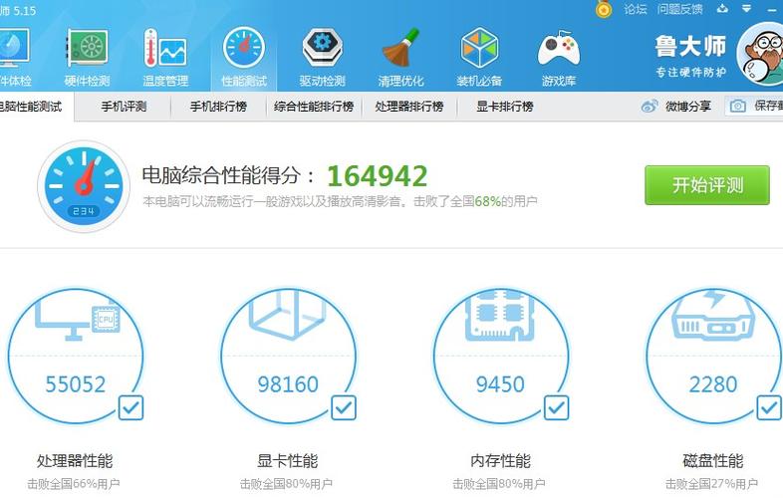Open 游戏库 game library controller

click(558, 57)
